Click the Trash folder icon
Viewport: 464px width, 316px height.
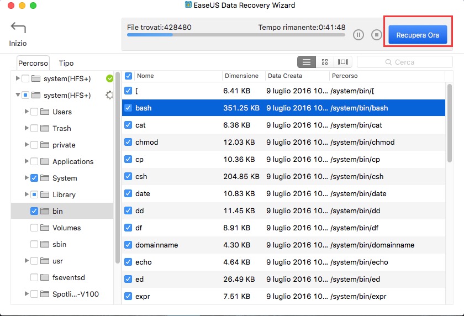point(45,128)
